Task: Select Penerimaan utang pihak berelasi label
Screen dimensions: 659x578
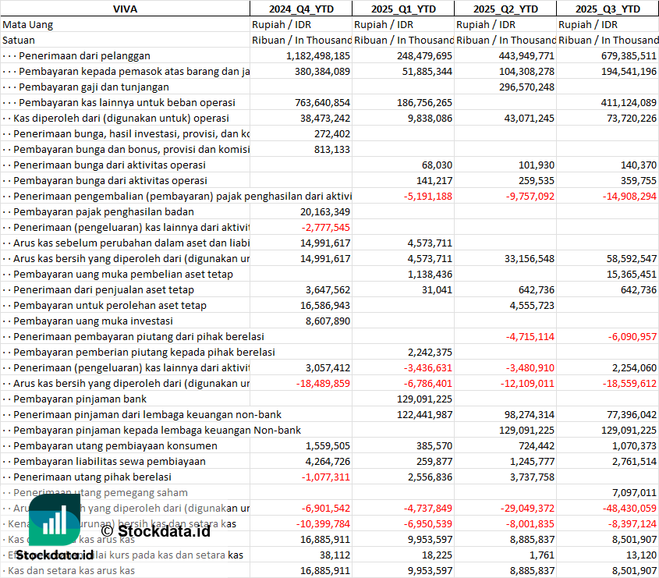Action: (x=92, y=477)
